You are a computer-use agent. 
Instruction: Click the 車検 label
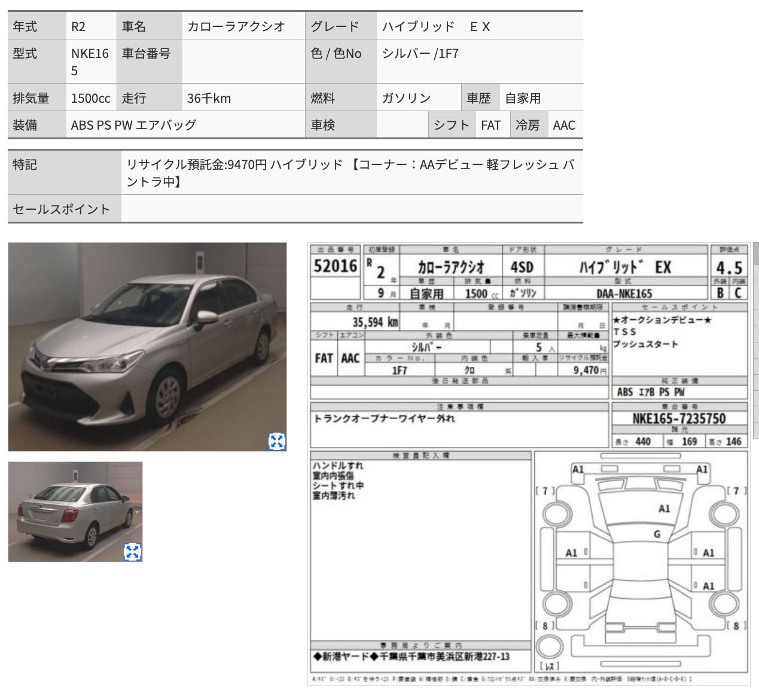[x=323, y=125]
